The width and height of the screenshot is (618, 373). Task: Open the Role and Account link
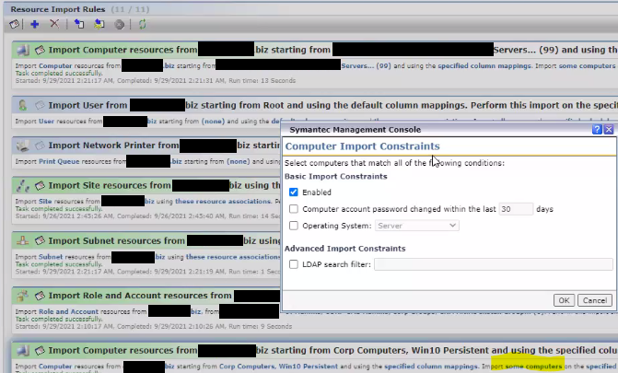point(68,311)
